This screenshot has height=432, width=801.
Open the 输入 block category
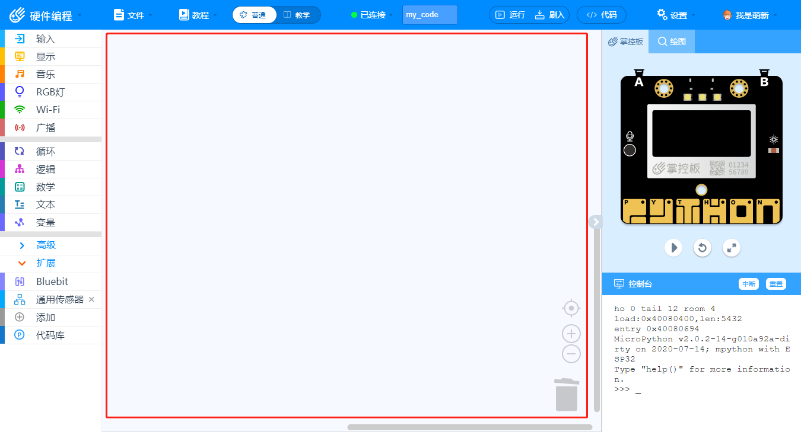coord(51,39)
